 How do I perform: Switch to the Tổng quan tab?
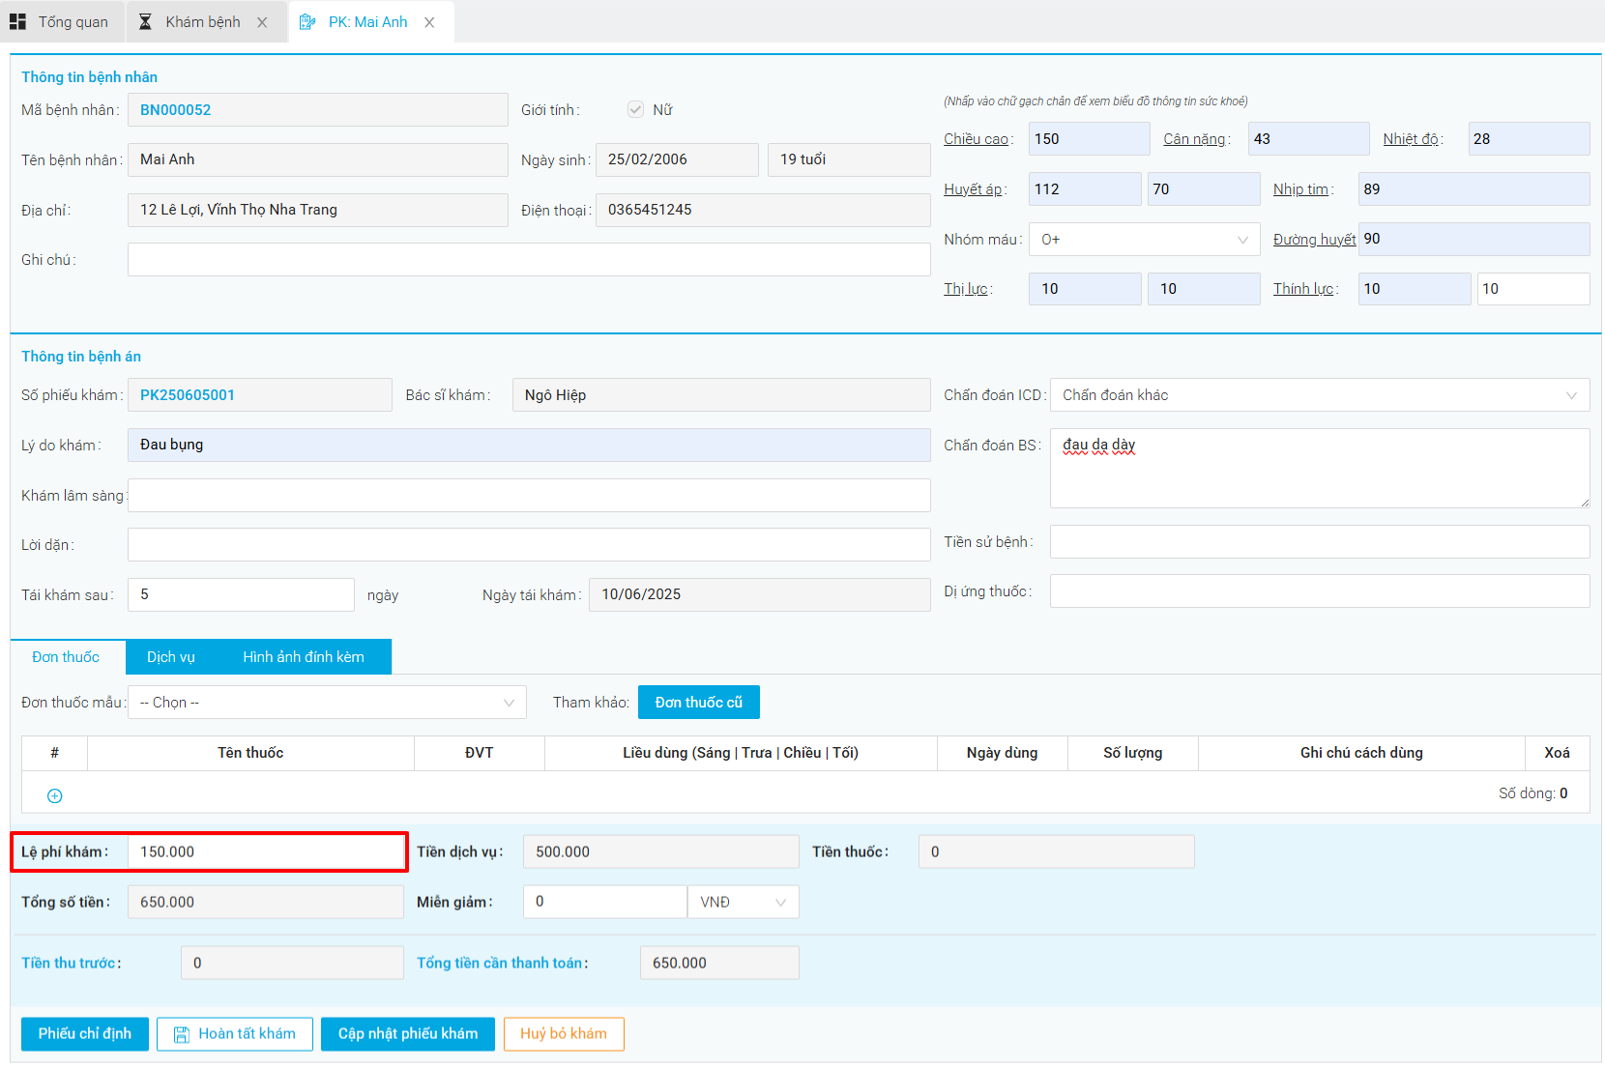coord(62,21)
